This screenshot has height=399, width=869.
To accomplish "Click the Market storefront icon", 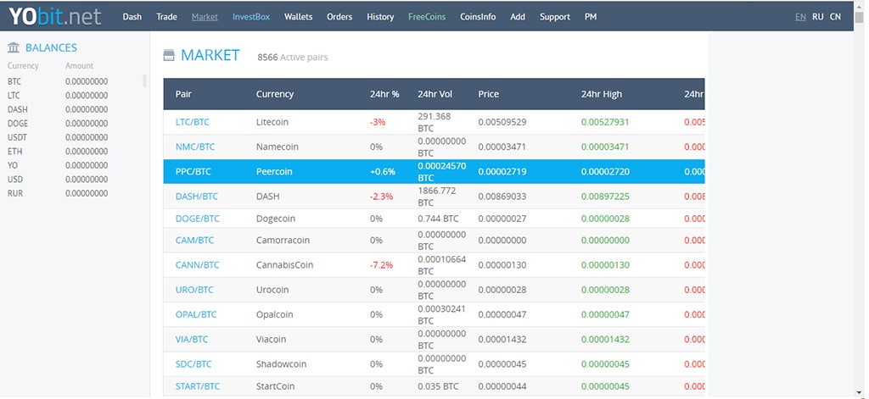I will (169, 55).
